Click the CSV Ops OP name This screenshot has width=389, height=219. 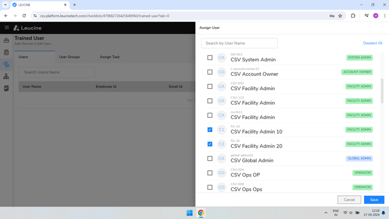pos(245,175)
